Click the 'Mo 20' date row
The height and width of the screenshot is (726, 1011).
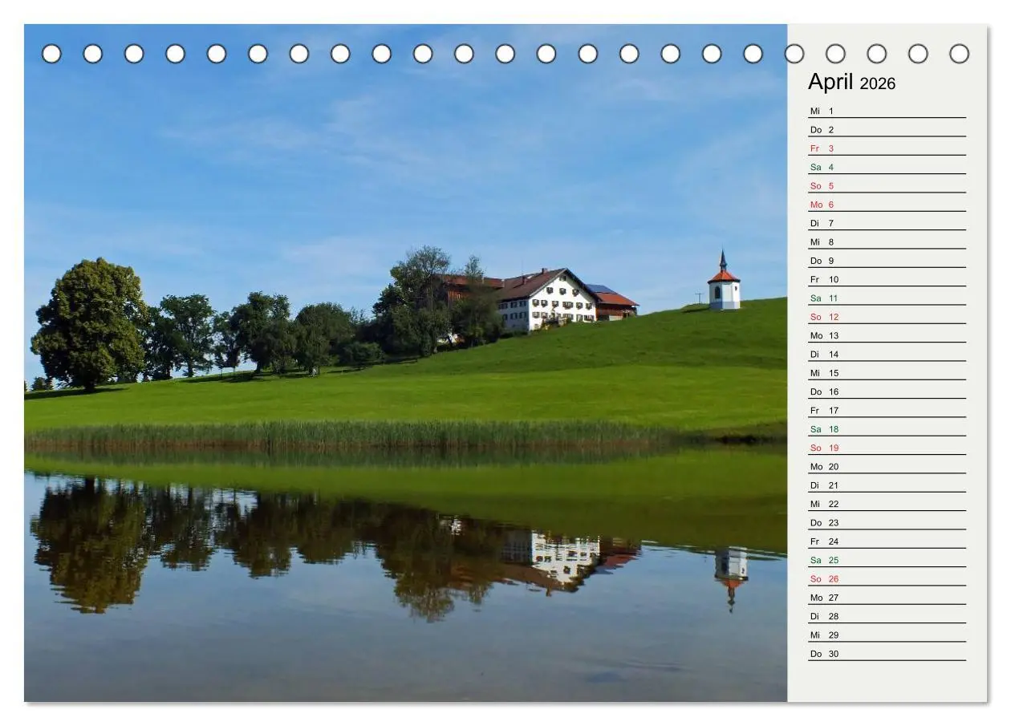887,466
